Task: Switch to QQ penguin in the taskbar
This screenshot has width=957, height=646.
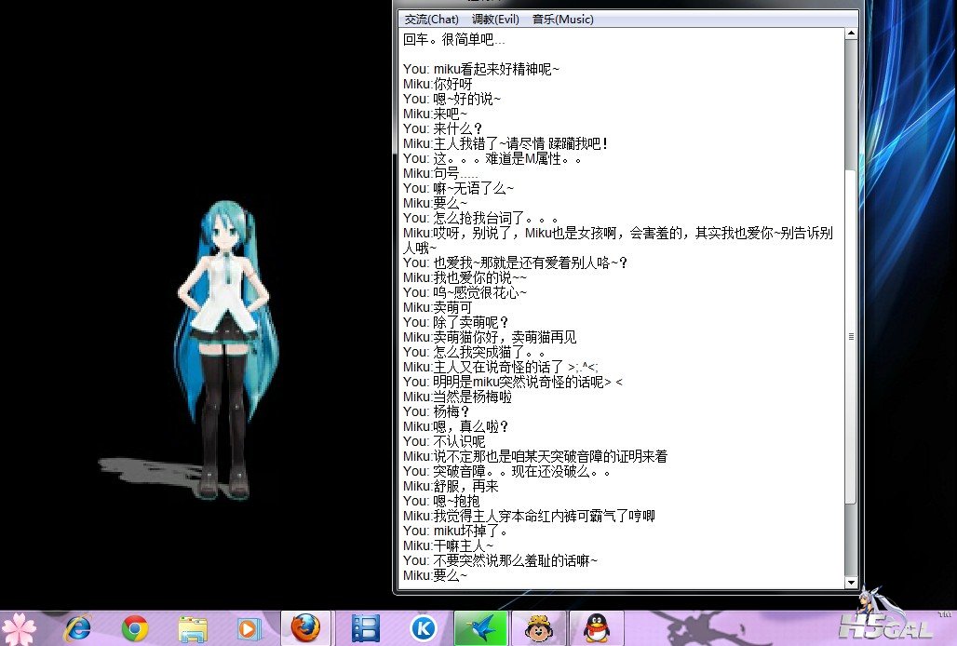Action: tap(597, 628)
